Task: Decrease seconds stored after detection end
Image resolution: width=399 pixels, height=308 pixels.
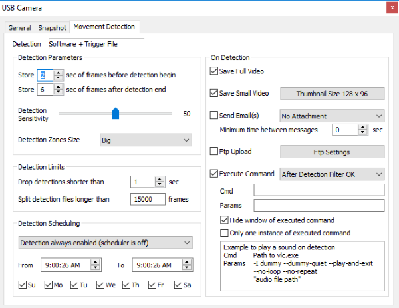Action: pos(58,92)
